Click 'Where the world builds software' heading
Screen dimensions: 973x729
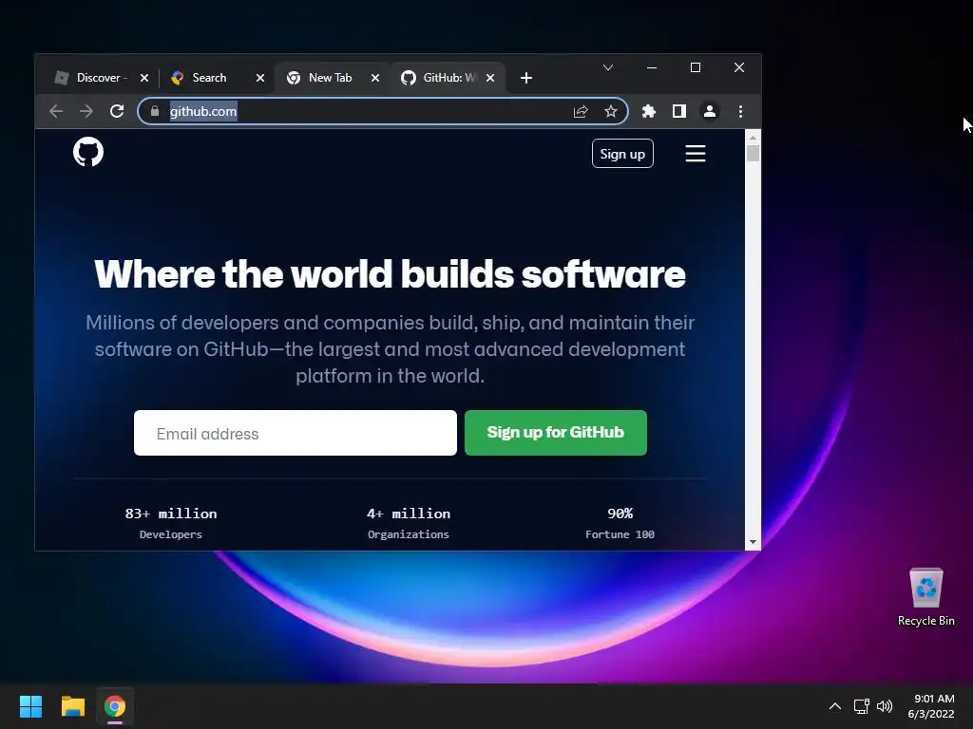pos(390,274)
